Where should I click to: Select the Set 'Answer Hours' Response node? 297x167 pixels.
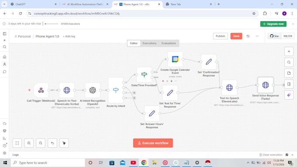point(152,114)
